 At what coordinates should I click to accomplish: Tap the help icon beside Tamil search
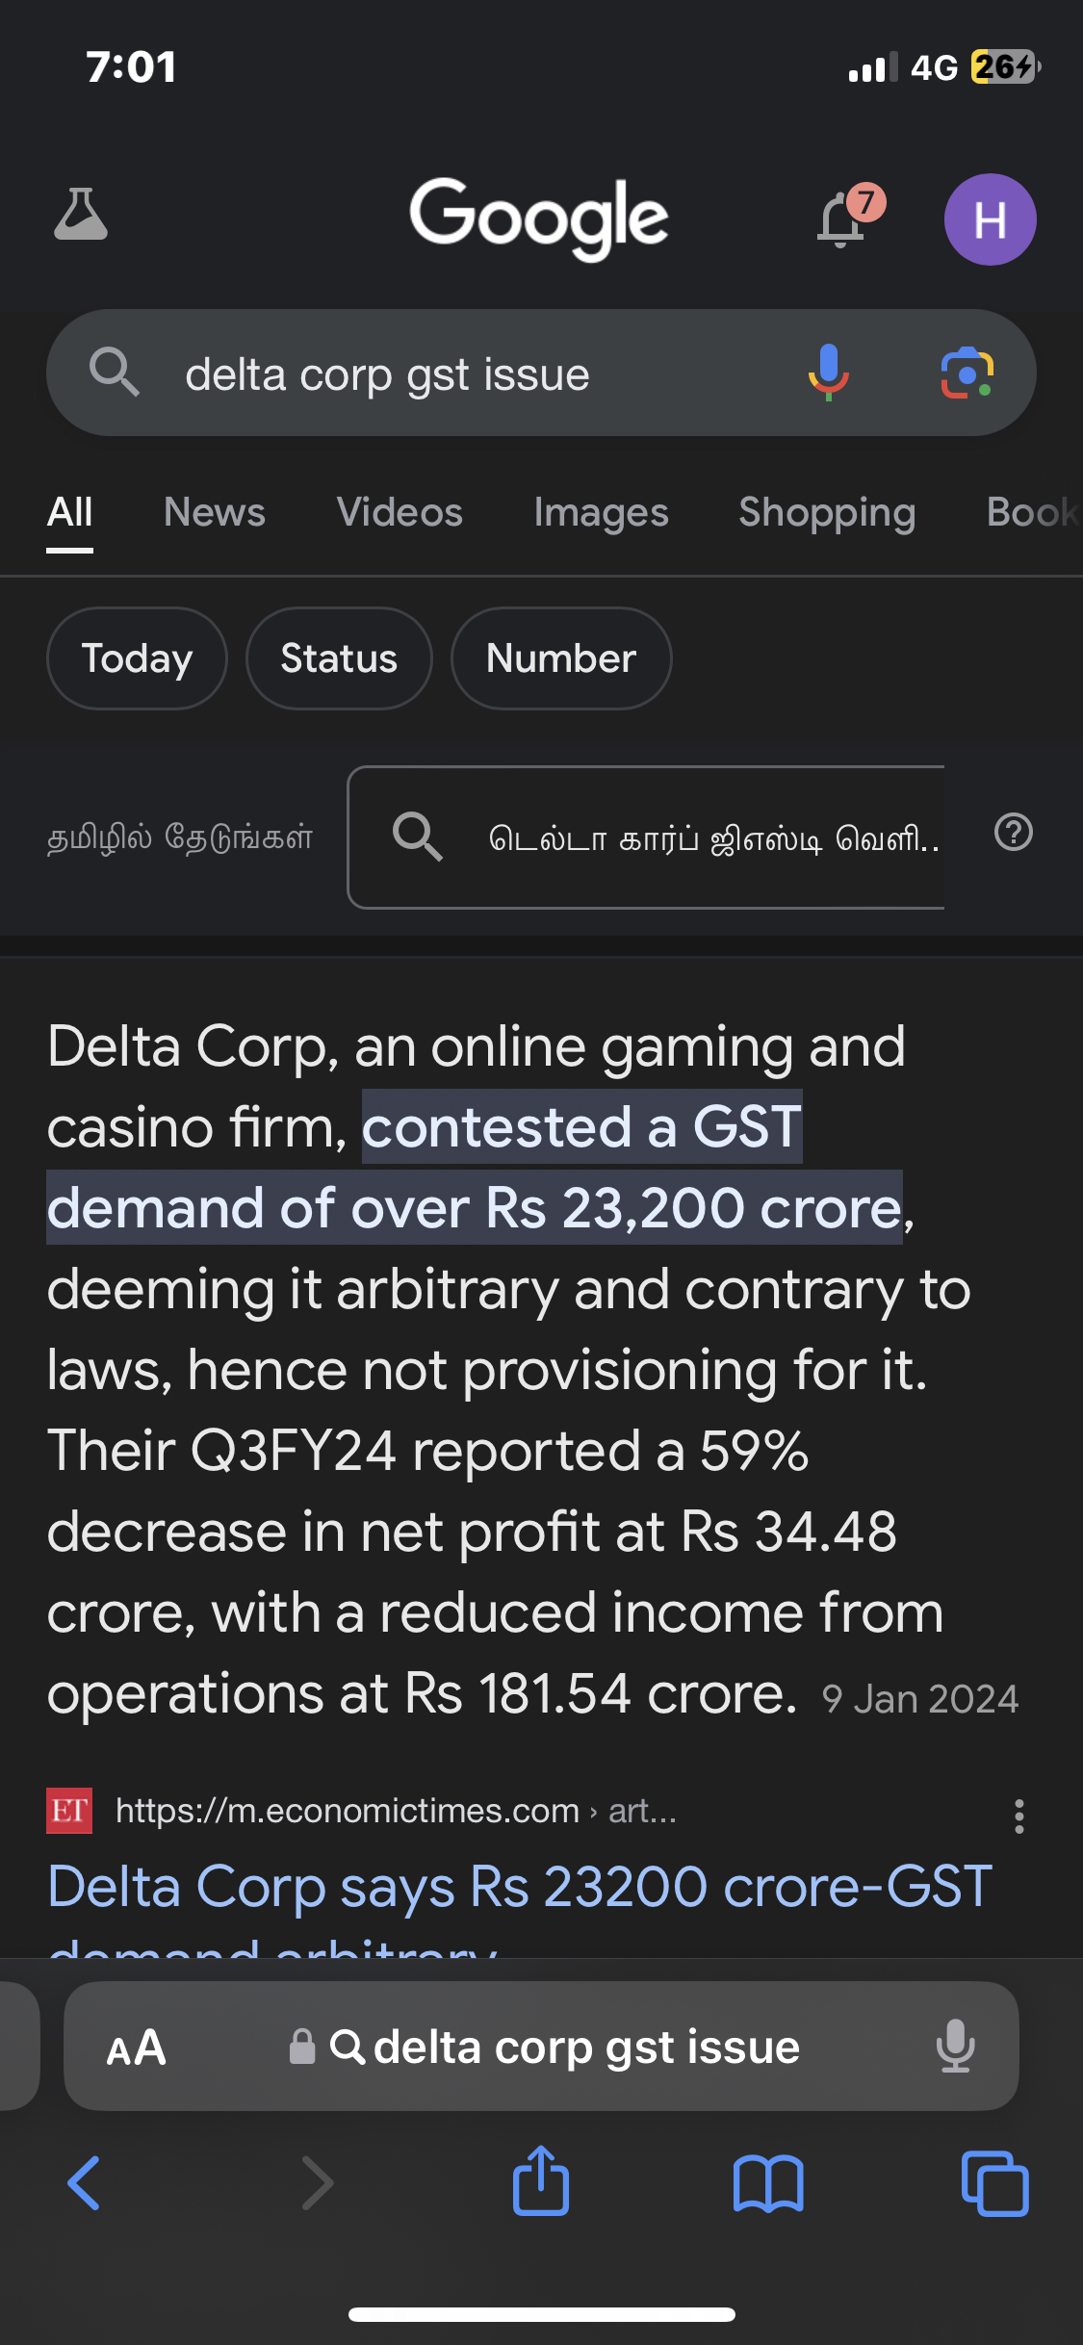1013,833
